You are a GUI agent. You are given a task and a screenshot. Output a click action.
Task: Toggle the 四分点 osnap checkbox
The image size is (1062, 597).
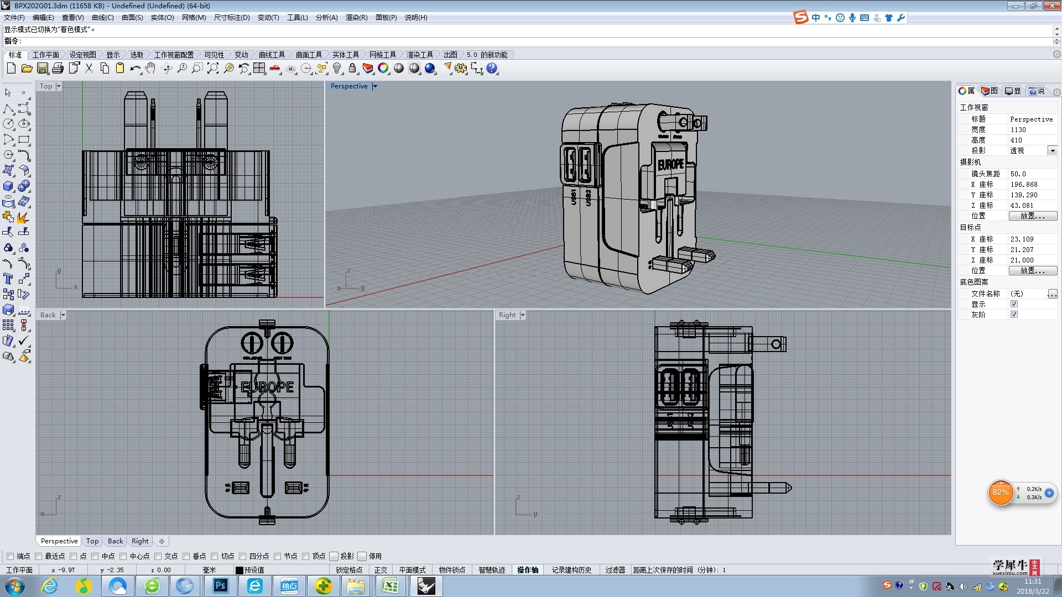(x=242, y=556)
